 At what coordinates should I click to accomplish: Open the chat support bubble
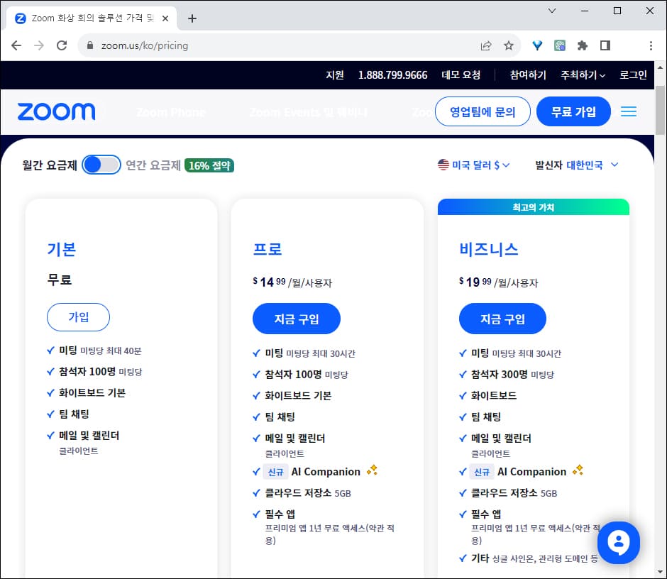pos(618,543)
